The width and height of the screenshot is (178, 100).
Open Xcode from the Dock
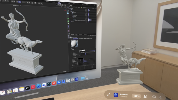click(39, 86)
